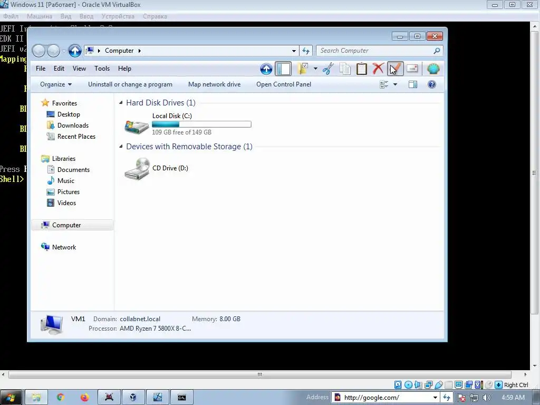Click the Properties checkmark icon
The width and height of the screenshot is (540, 405).
[395, 69]
